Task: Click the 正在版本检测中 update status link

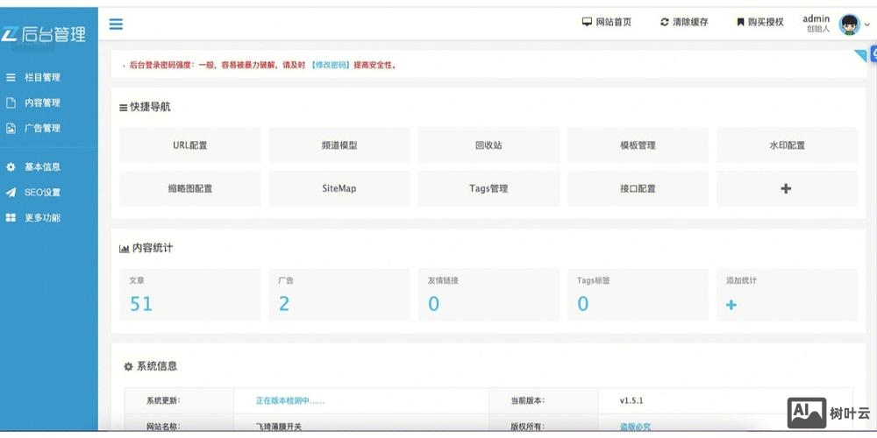Action: point(290,400)
